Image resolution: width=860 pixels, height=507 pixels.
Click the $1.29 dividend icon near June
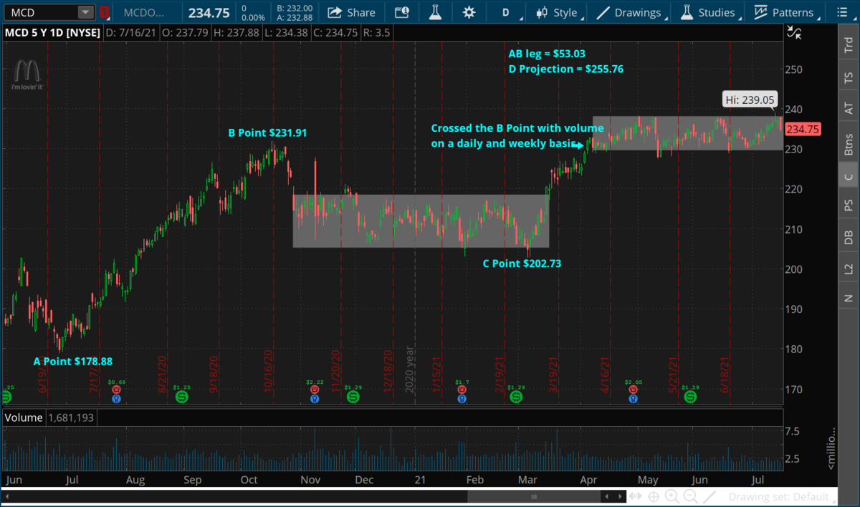pyautogui.click(x=689, y=396)
